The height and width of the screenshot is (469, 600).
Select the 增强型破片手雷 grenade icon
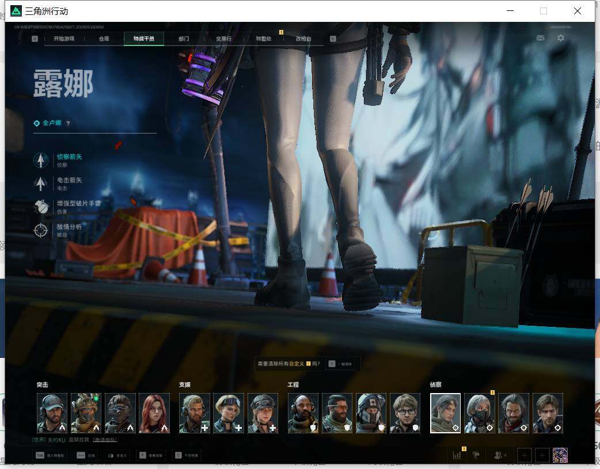click(40, 207)
